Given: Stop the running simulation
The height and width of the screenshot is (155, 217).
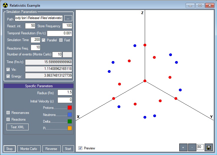Looking at the screenshot, I should pyautogui.click(x=9, y=149).
